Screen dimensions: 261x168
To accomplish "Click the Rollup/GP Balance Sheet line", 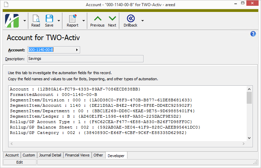I will pyautogui.click(x=105, y=128).
